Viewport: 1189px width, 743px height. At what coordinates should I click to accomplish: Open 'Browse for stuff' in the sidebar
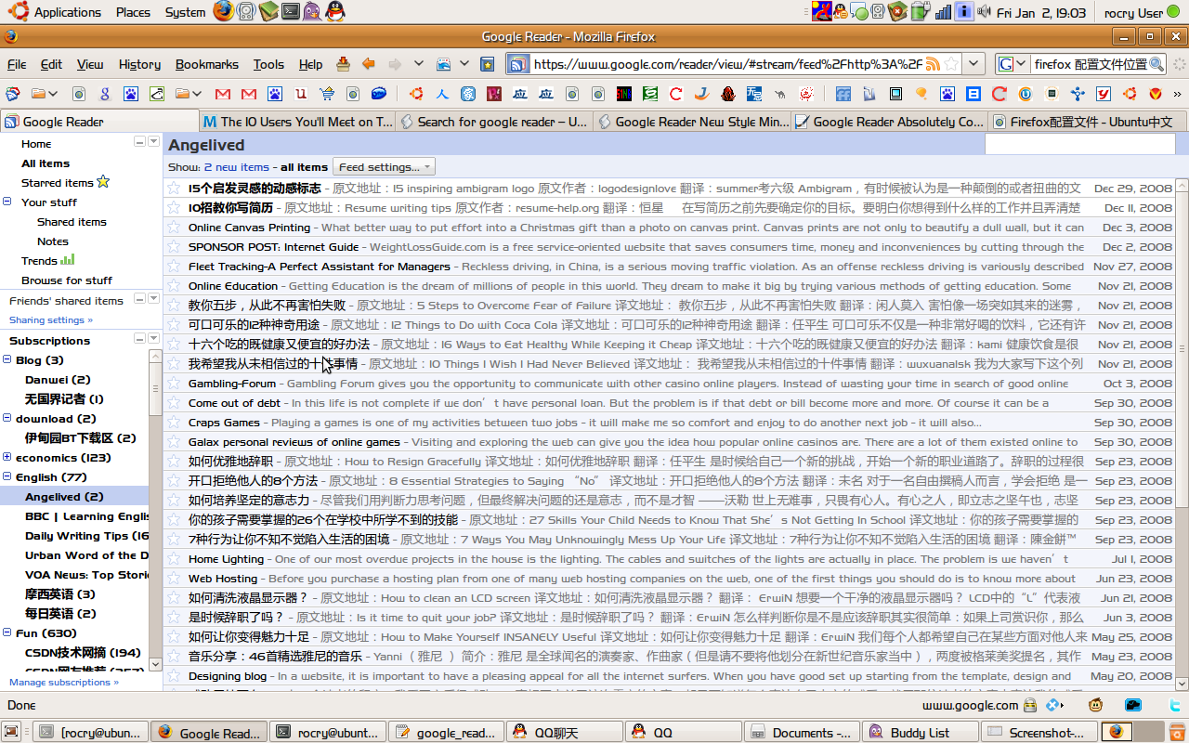pyautogui.click(x=67, y=280)
